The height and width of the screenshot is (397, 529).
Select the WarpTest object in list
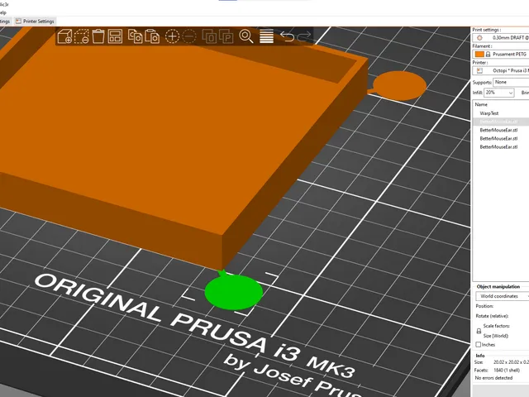[x=488, y=113]
